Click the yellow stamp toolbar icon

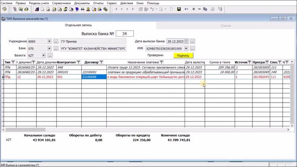coord(88,9)
